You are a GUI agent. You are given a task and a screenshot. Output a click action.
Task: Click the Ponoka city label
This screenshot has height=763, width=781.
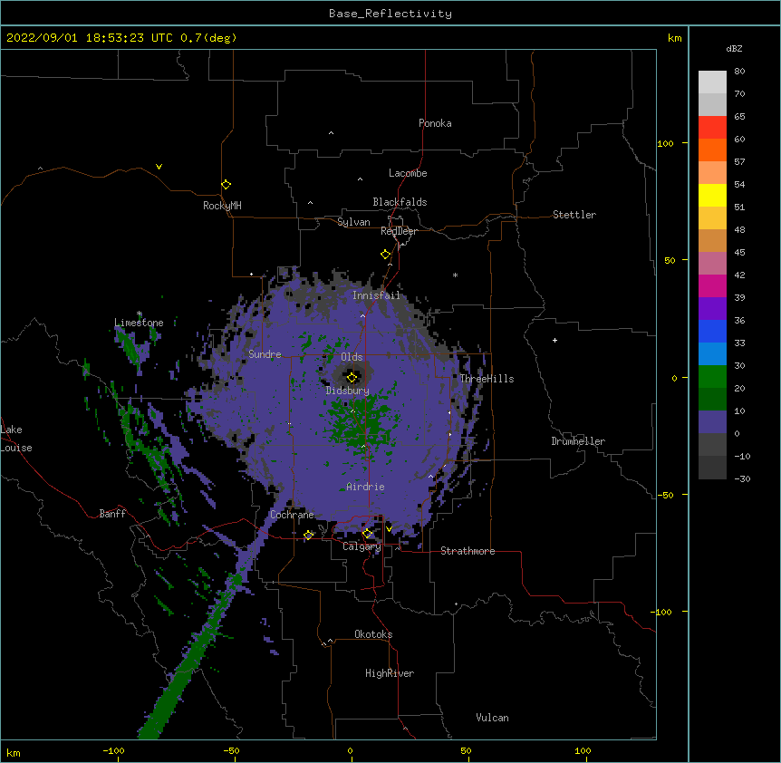coord(435,123)
